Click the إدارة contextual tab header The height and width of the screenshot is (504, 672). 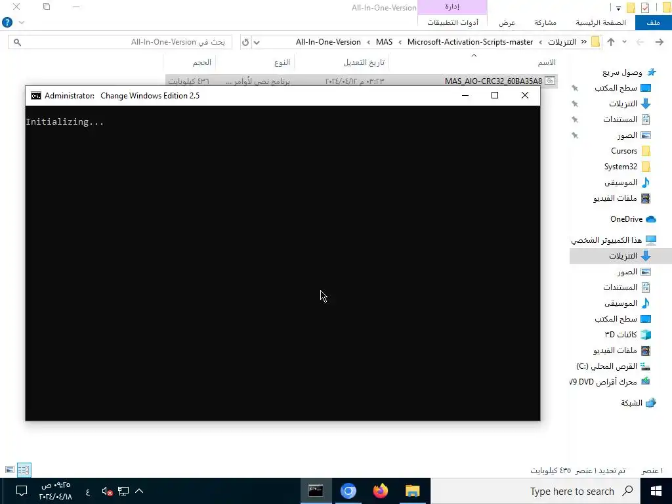pyautogui.click(x=452, y=7)
